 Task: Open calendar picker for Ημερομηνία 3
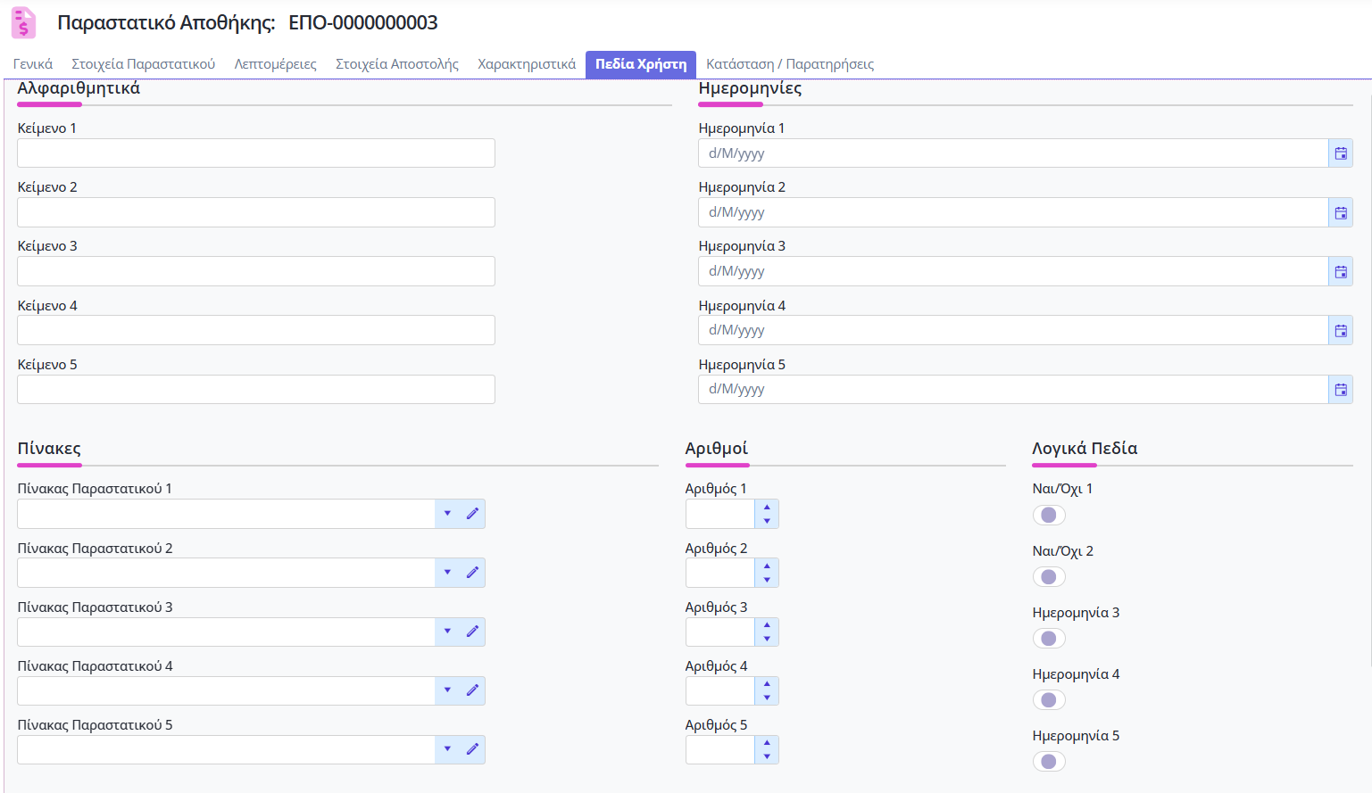pos(1340,271)
